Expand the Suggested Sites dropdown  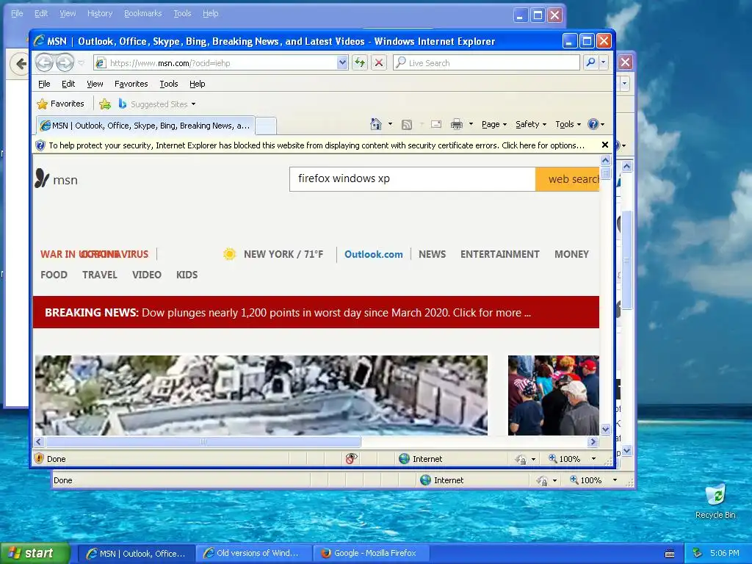click(193, 104)
